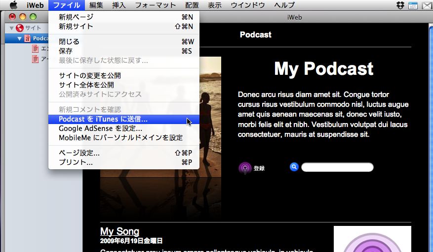This screenshot has width=433, height=252.
Task: Choose 閉じる from the file menu
Action: (124, 41)
